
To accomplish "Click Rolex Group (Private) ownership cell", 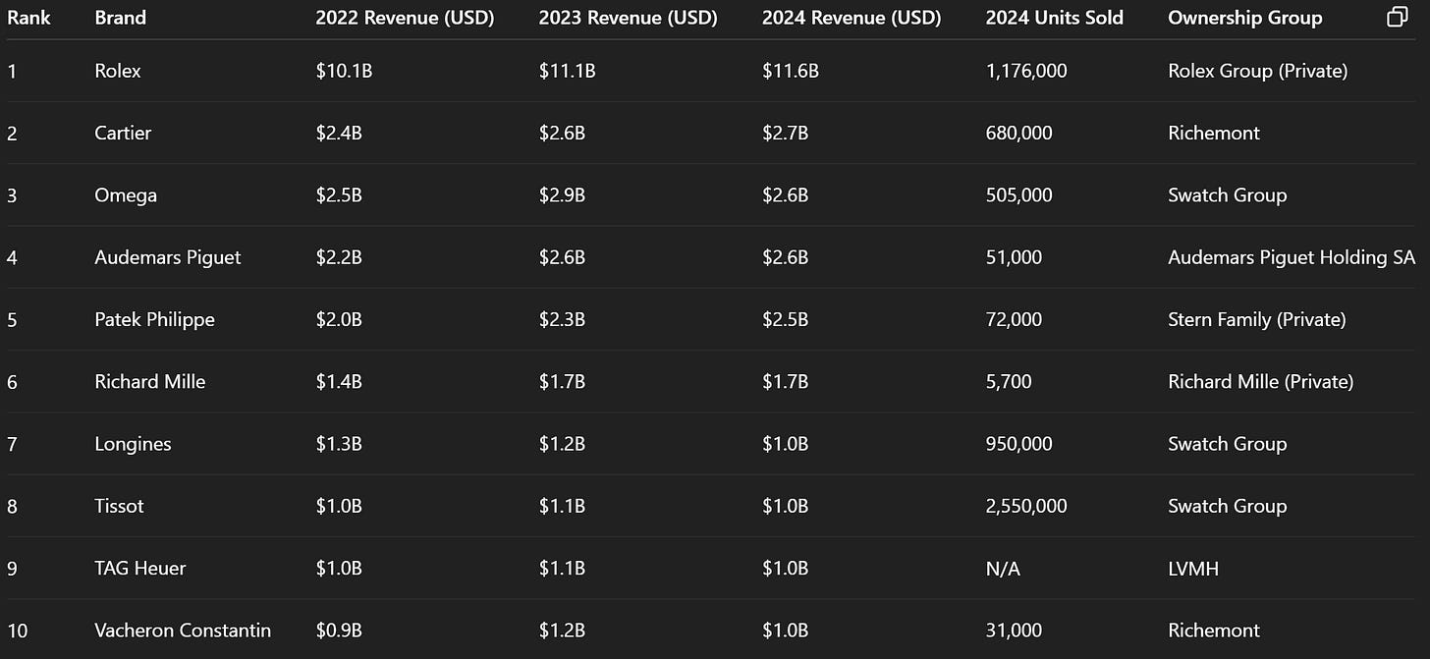I will tap(1258, 71).
